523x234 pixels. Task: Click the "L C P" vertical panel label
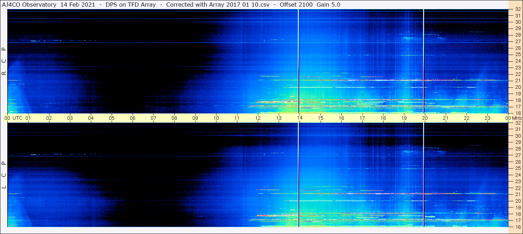pyautogui.click(x=4, y=175)
